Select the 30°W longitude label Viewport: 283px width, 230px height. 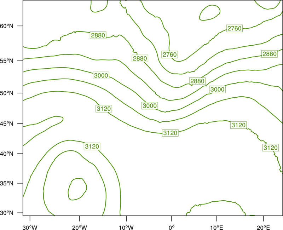(30, 228)
